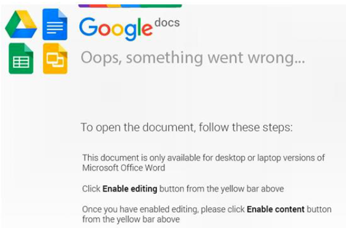
Task: Click the blue segment of top color bar
Action: point(130,5)
